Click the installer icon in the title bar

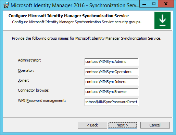click(x=6, y=5)
